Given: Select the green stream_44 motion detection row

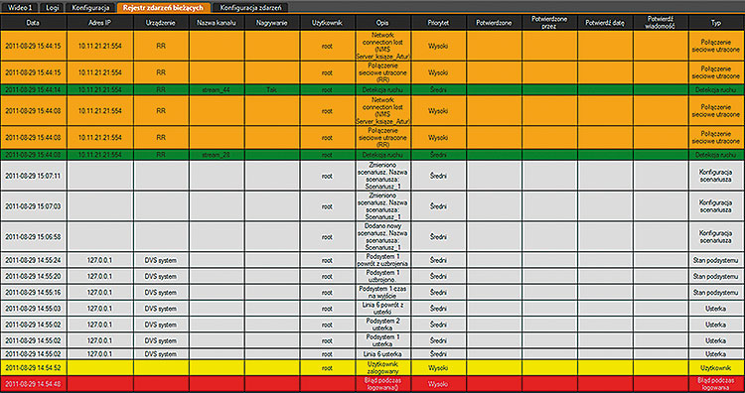Looking at the screenshot, I should click(x=372, y=89).
